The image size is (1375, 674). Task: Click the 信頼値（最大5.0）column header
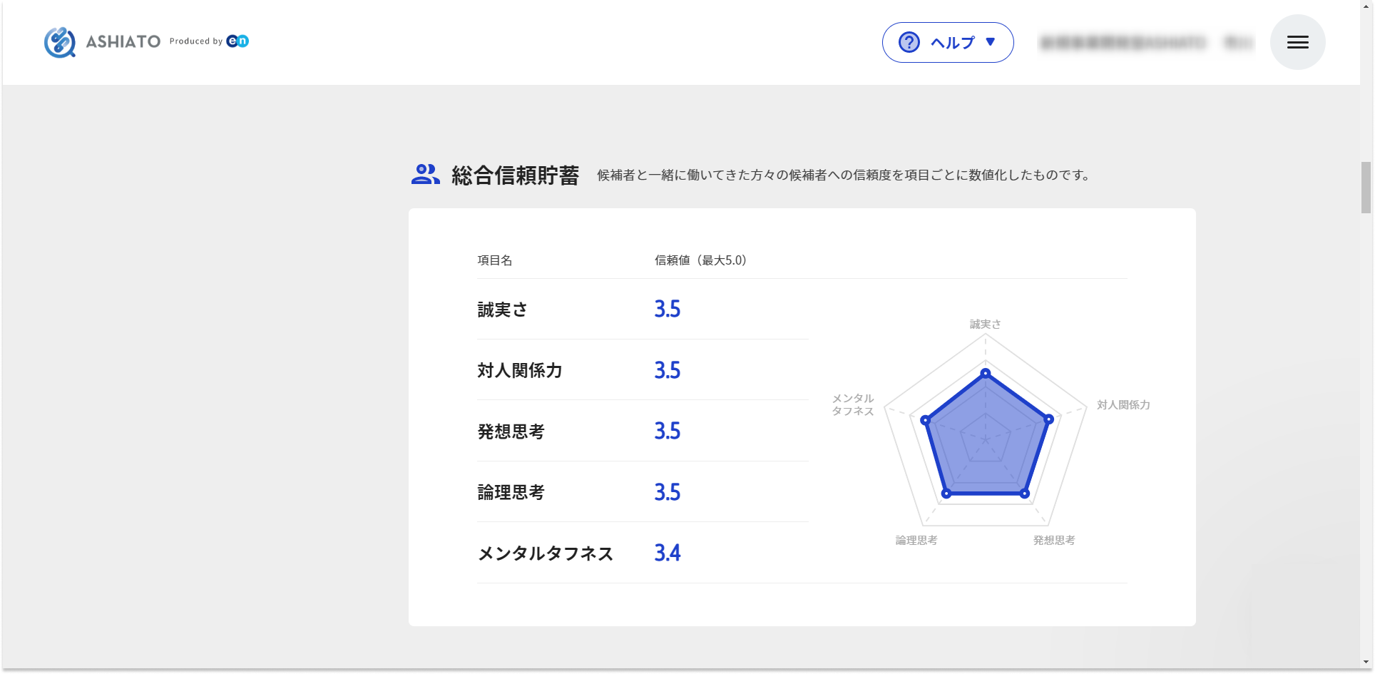point(700,261)
